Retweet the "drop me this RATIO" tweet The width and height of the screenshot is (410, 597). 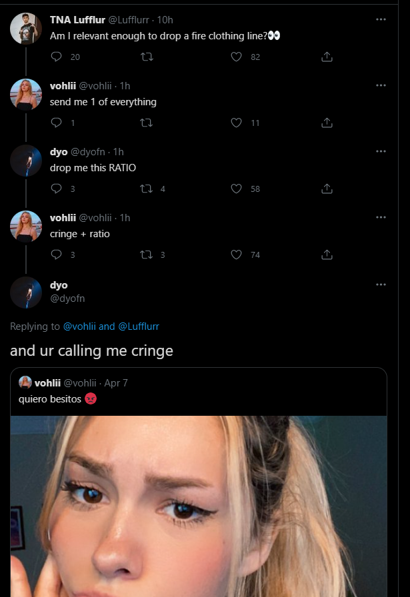[x=147, y=189]
